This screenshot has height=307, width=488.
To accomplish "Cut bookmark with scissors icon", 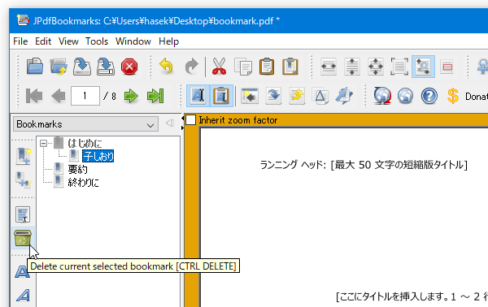I will (219, 66).
